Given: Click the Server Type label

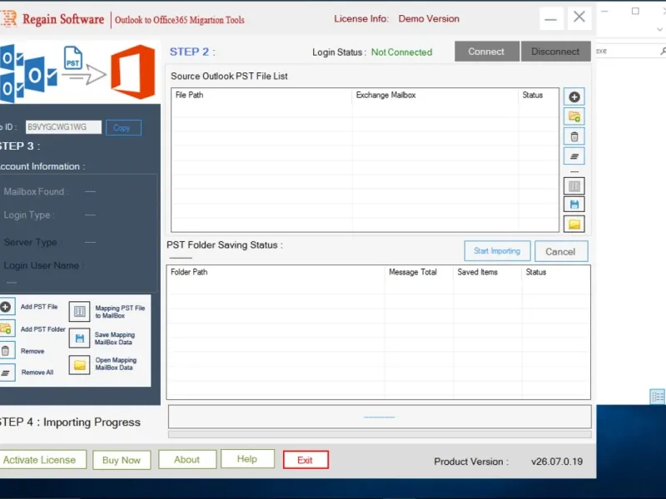Looking at the screenshot, I should pyautogui.click(x=32, y=242).
